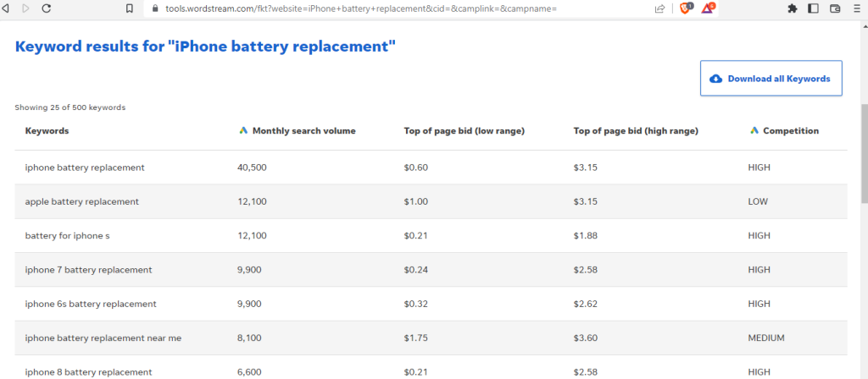Select keyword 'battery for iphone s'
Image resolution: width=868 pixels, height=379 pixels.
pos(68,236)
